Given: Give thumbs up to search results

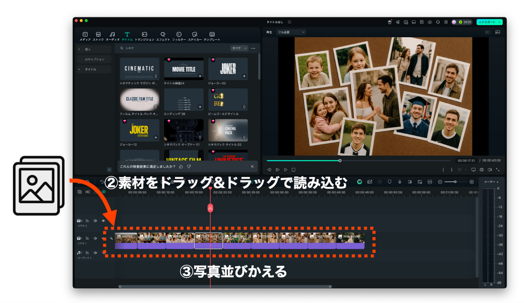Looking at the screenshot, I should (x=181, y=166).
